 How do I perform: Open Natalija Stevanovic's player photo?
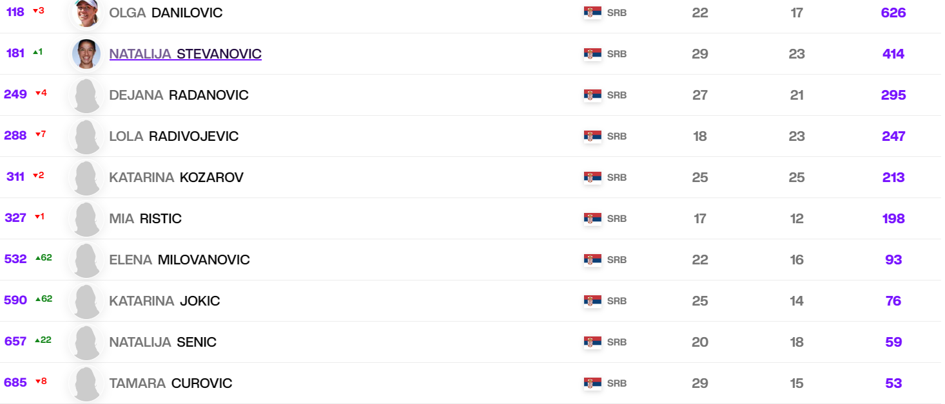86,54
